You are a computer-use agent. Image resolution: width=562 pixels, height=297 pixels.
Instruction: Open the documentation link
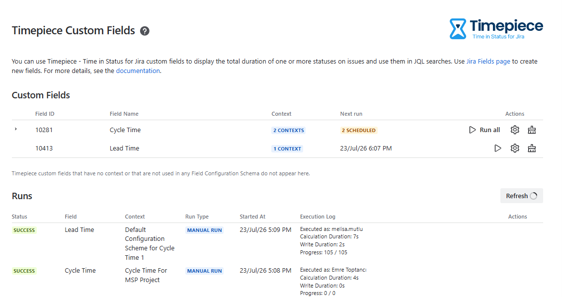pos(138,71)
